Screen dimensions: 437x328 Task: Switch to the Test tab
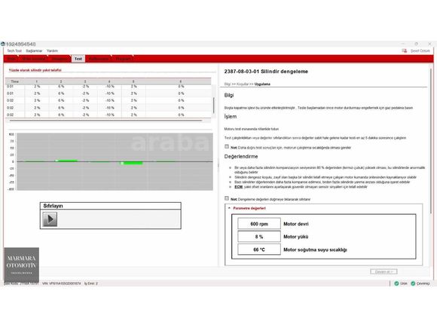click(x=78, y=59)
